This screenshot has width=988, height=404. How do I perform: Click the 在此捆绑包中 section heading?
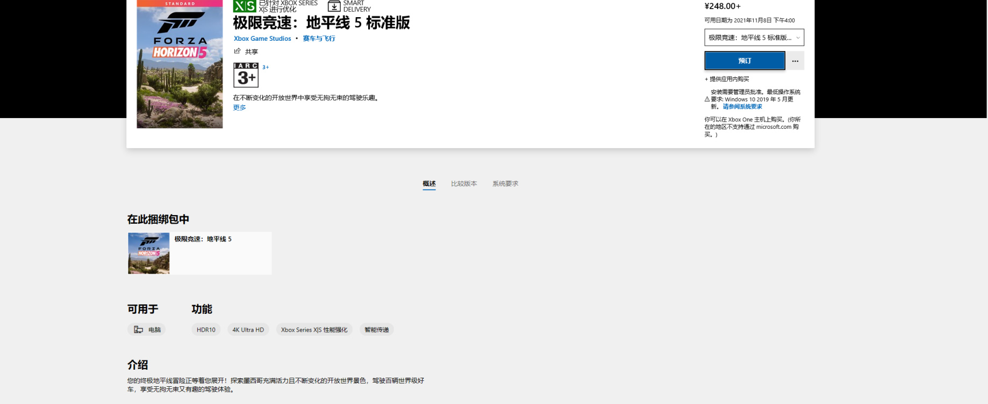click(158, 219)
